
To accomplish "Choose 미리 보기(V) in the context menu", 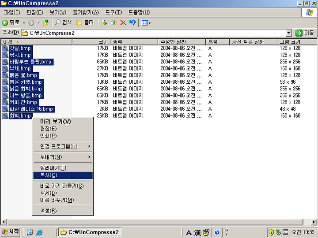I will [x=63, y=122].
